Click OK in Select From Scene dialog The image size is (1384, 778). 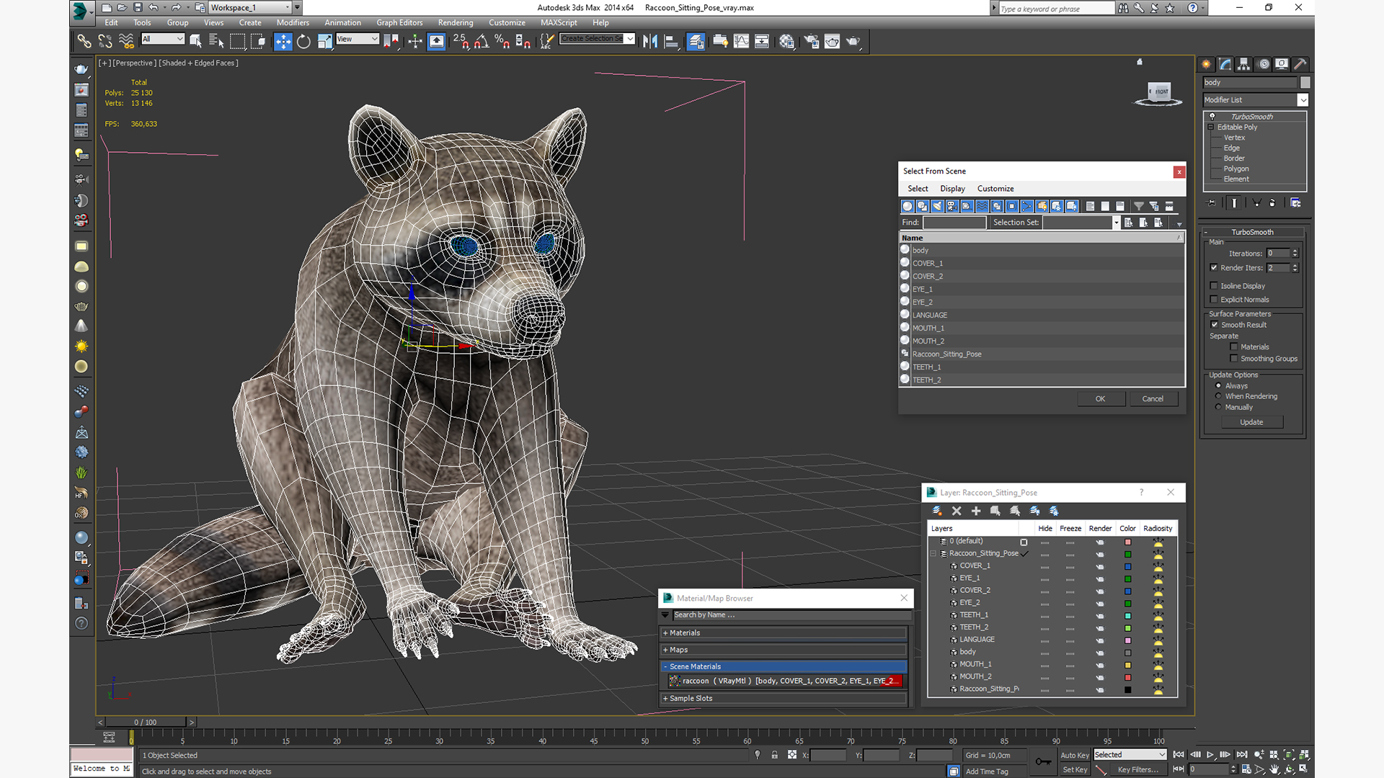(x=1101, y=399)
